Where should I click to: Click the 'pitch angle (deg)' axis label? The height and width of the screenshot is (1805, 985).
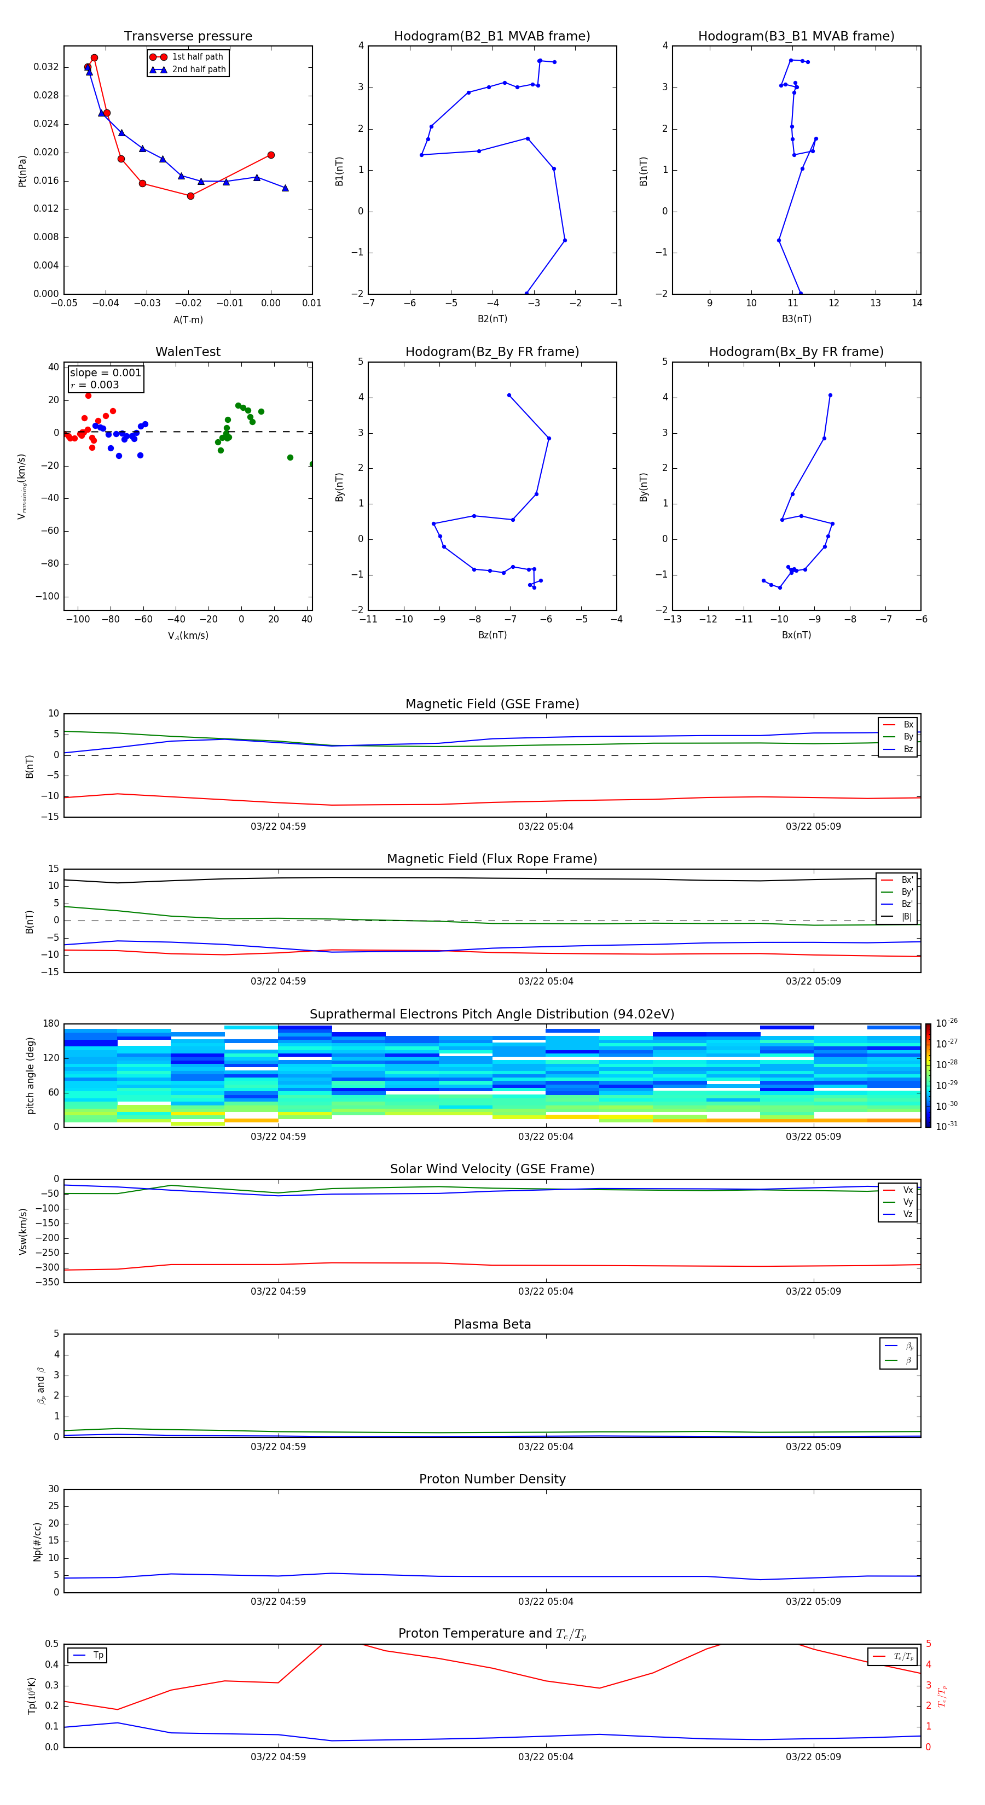[30, 1075]
